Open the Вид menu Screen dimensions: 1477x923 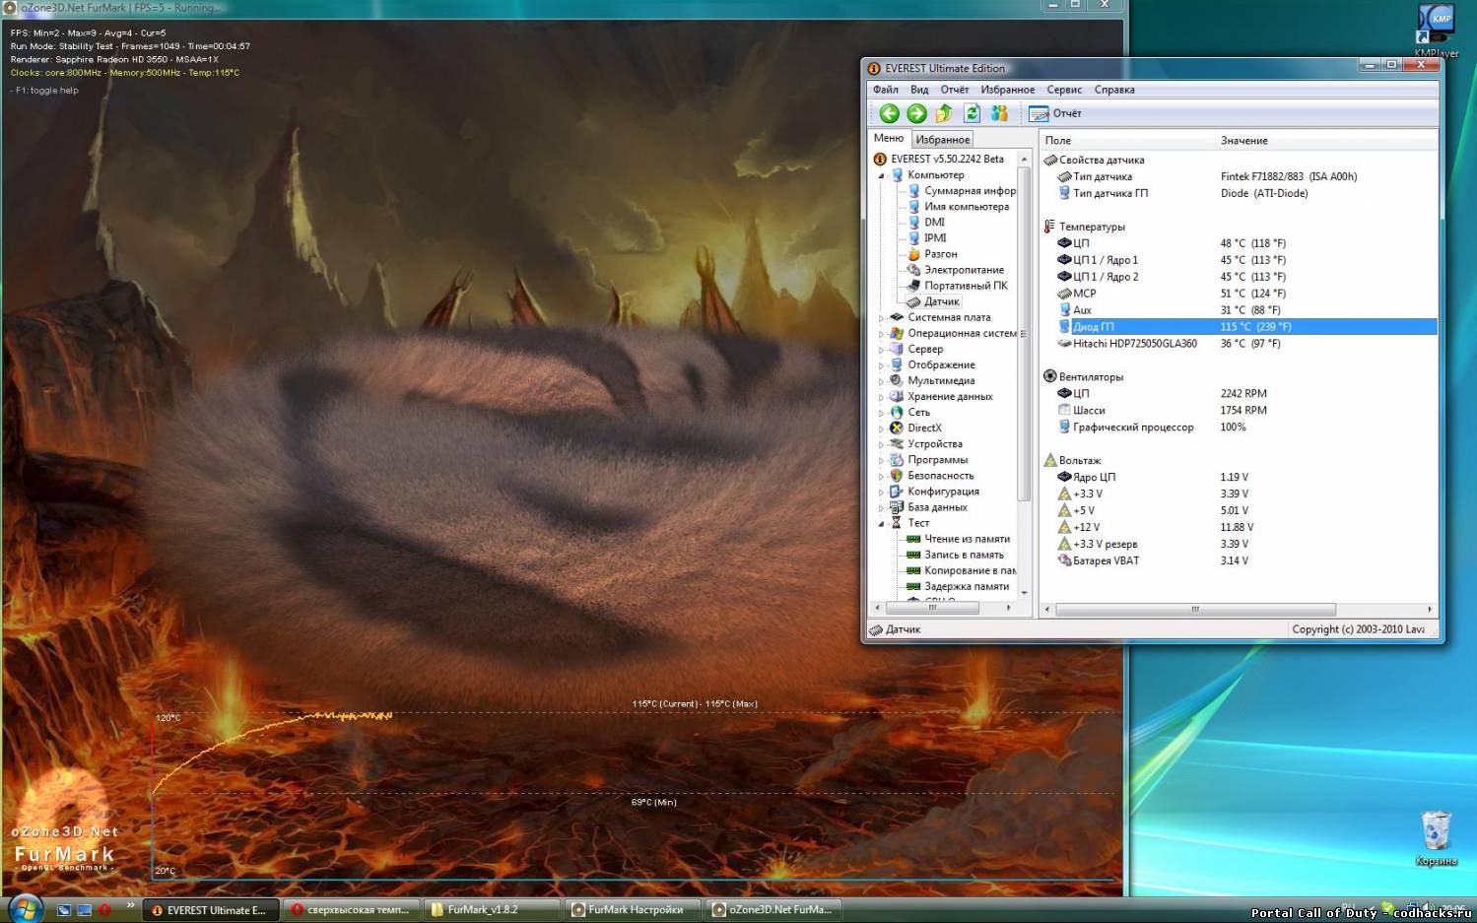pos(919,90)
